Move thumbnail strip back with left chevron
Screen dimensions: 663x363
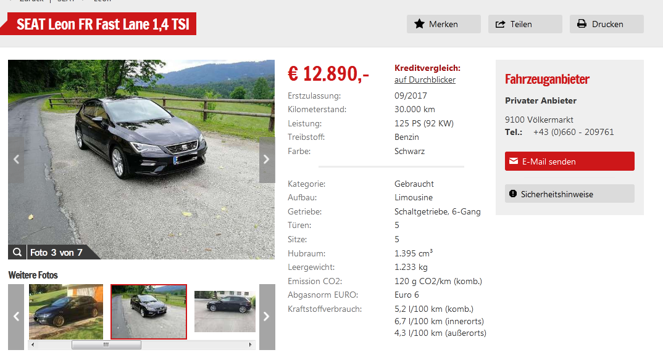click(16, 317)
